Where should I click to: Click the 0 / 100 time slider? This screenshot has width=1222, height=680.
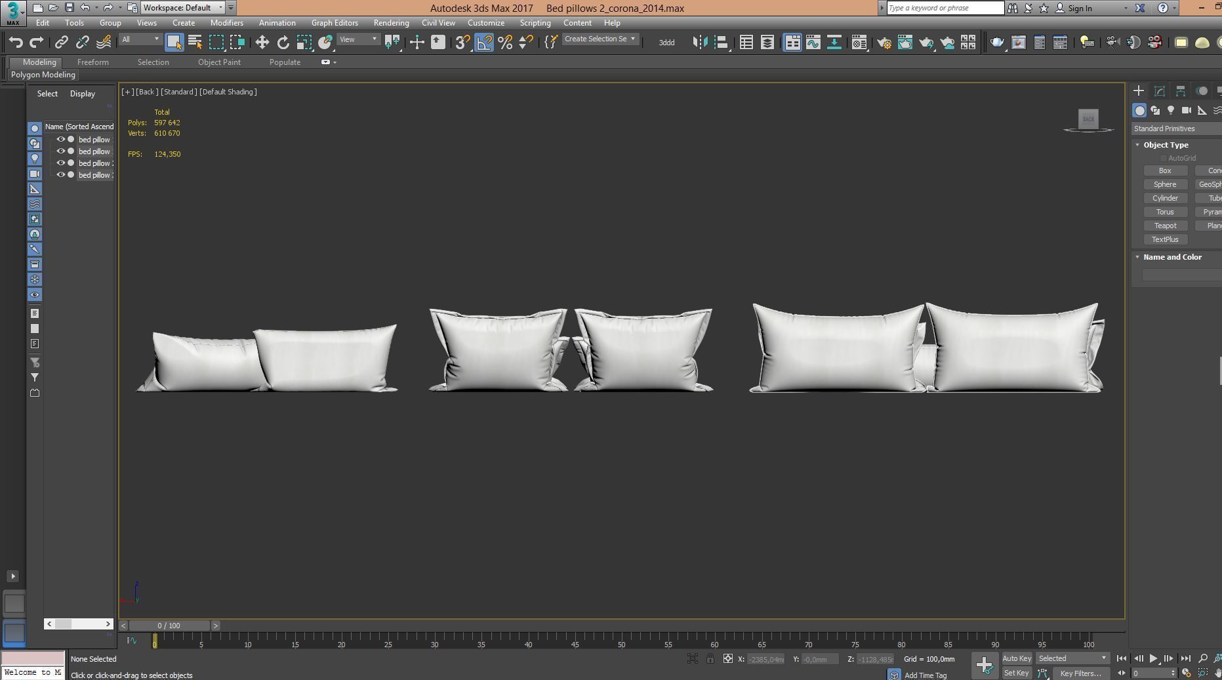pyautogui.click(x=169, y=626)
